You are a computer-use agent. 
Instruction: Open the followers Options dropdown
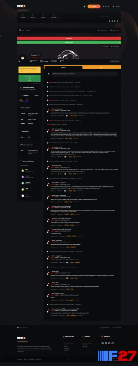[37, 95]
